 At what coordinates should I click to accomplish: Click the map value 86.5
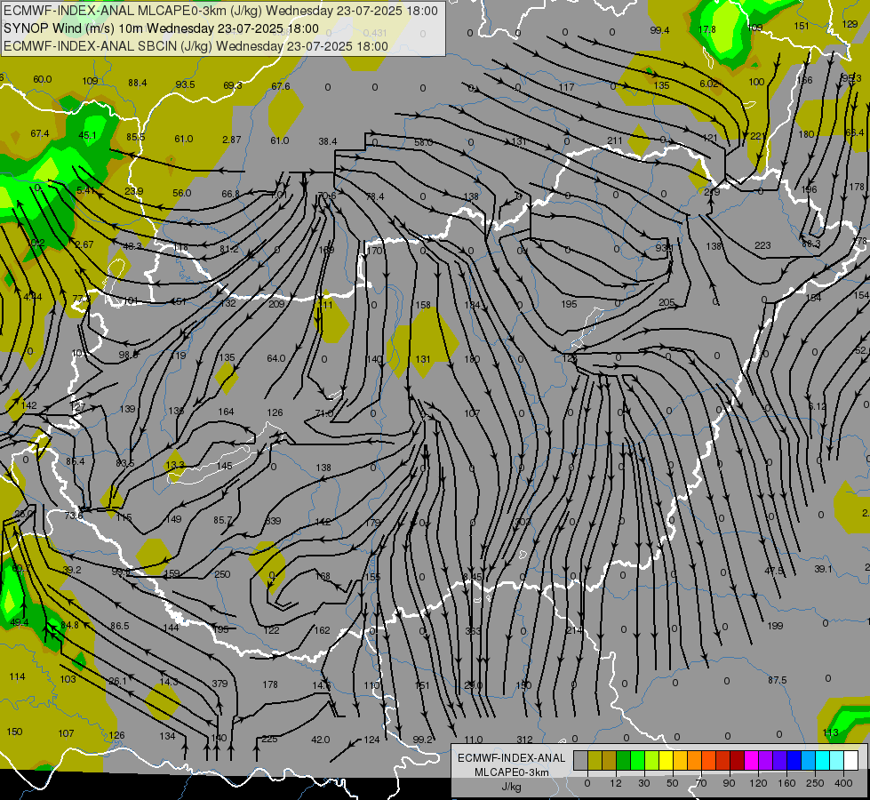(x=119, y=626)
